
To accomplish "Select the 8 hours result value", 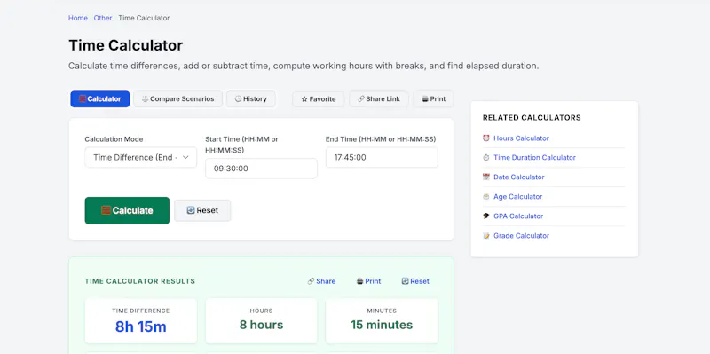I will tap(261, 325).
